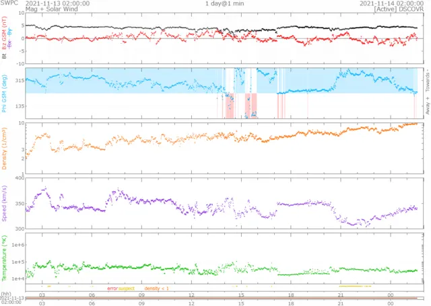Click the 12 hour tick on bottom time axis
Screen dimensions: 431x306
click(x=192, y=294)
